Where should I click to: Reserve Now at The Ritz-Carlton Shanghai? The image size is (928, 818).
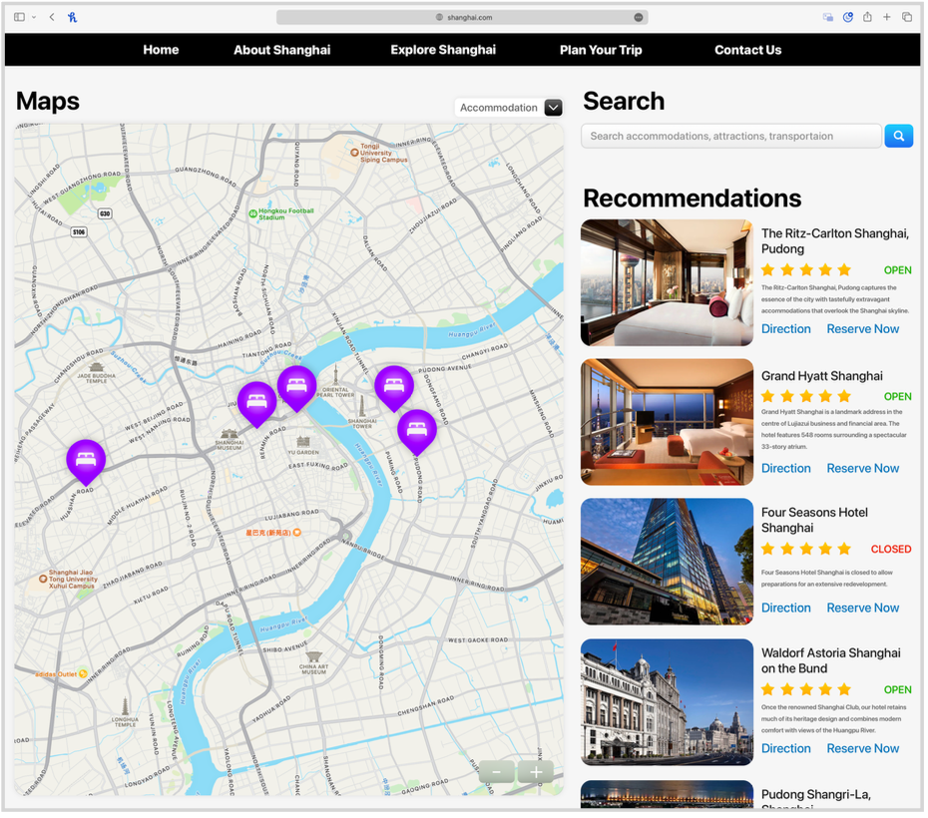pos(865,330)
